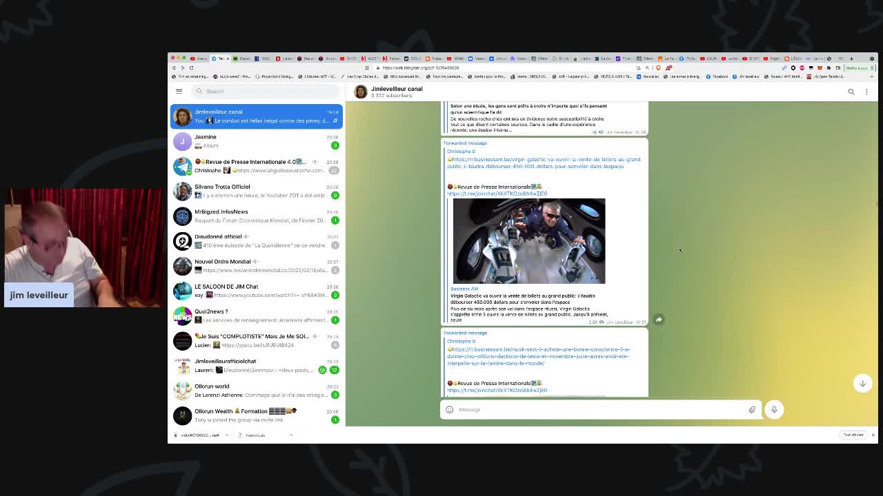Open the emoji picker
Viewport: 883px width, 496px height.
tap(449, 410)
